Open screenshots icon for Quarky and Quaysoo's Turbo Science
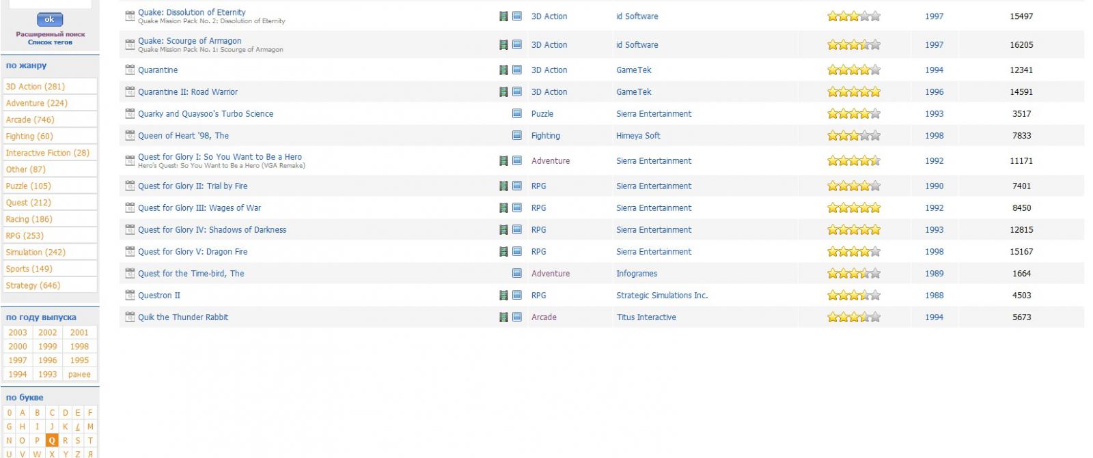Image resolution: width=1093 pixels, height=458 pixels. point(517,114)
